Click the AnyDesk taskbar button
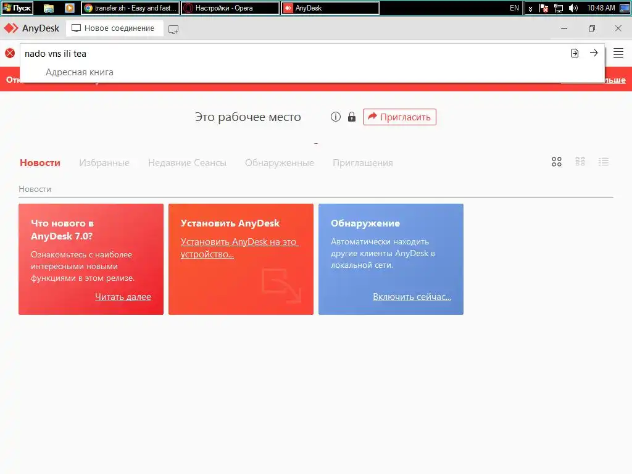Screen dimensions: 632x474 330,8
